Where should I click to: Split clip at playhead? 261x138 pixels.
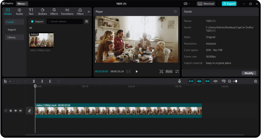tap(34, 81)
